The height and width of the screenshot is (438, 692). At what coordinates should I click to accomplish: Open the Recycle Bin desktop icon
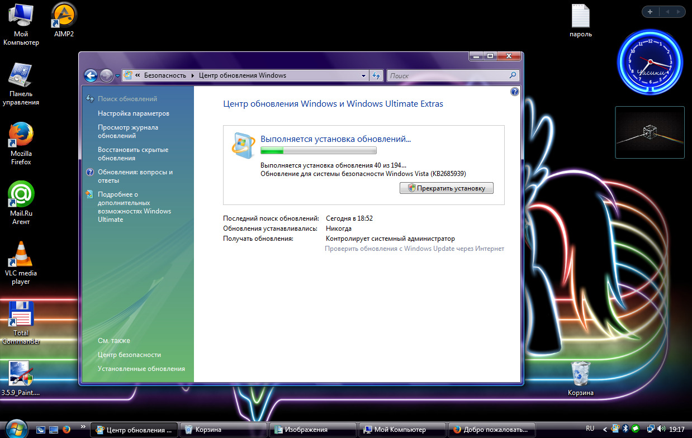[x=581, y=379]
